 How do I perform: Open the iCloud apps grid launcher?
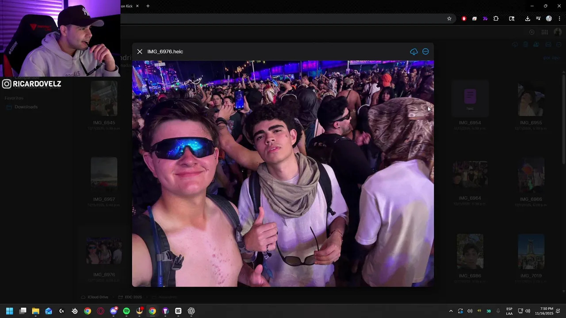(545, 32)
